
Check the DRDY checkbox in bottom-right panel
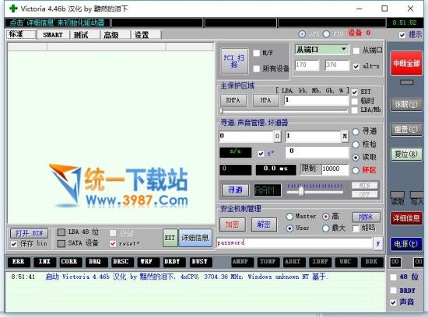(x=393, y=291)
